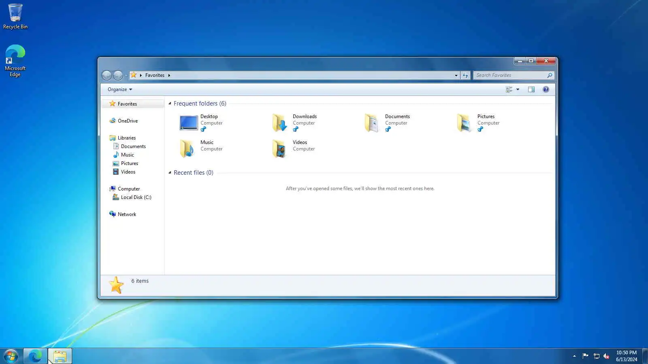Click the Back navigation arrow
This screenshot has height=364, width=648.
click(107, 75)
